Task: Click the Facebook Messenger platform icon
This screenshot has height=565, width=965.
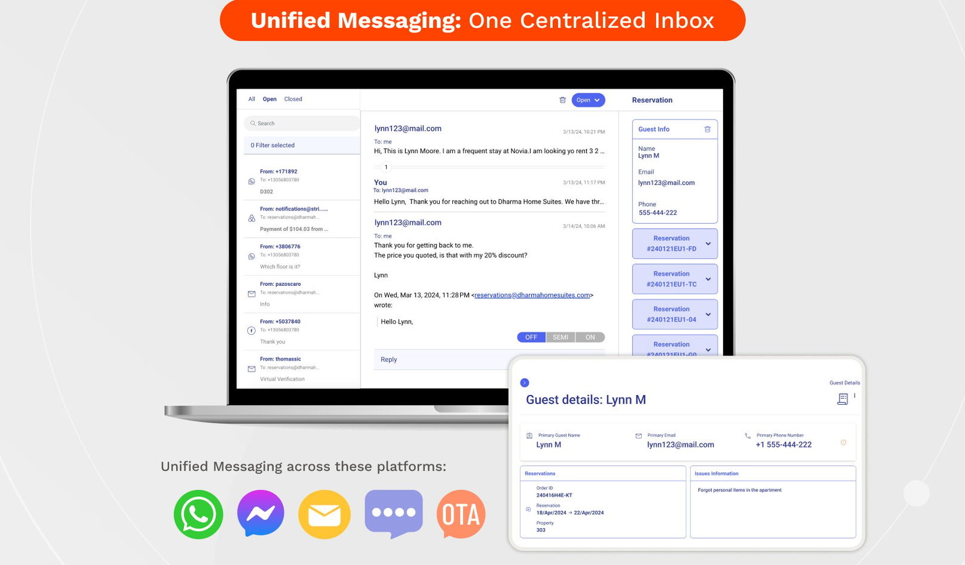Action: click(261, 513)
